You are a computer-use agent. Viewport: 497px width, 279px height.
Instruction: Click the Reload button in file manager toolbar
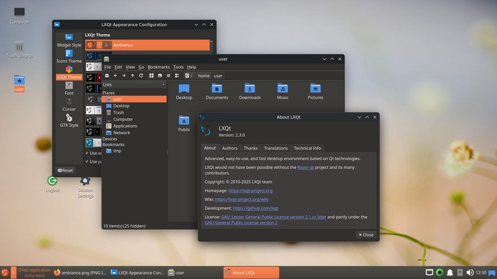[141, 75]
